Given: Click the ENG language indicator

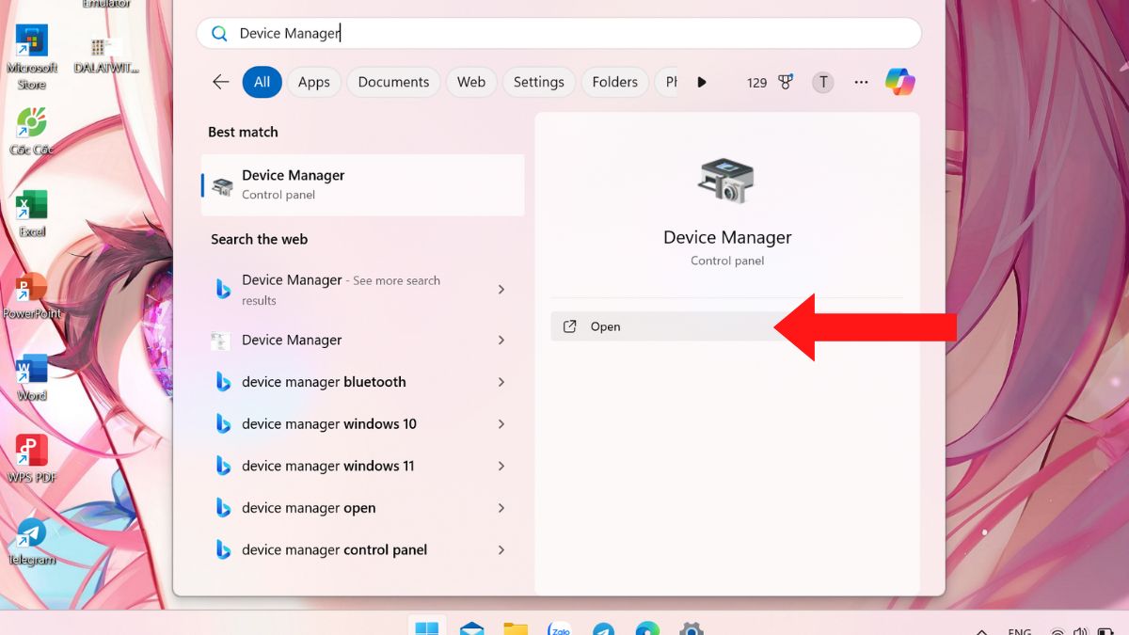Looking at the screenshot, I should [1020, 631].
